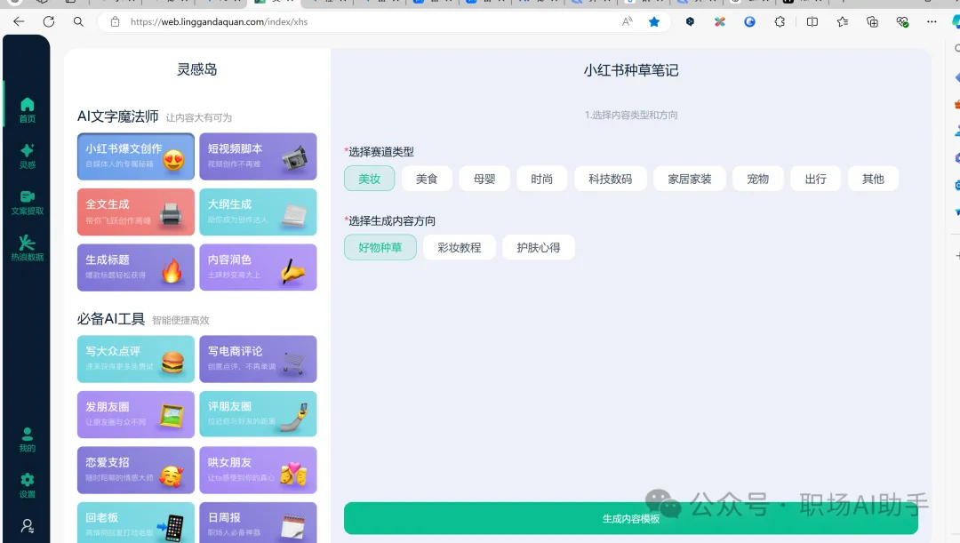Open Copilot in the browser toolbar
960x543 pixels.
[956, 22]
